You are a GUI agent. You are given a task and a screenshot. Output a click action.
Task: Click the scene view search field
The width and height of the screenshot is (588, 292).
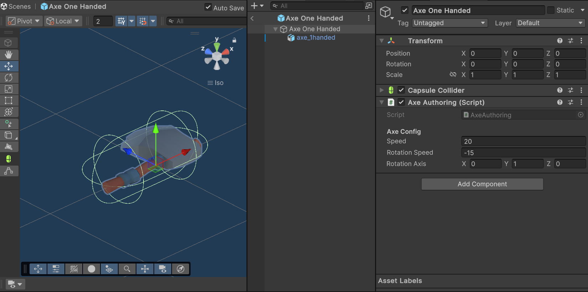pos(207,21)
